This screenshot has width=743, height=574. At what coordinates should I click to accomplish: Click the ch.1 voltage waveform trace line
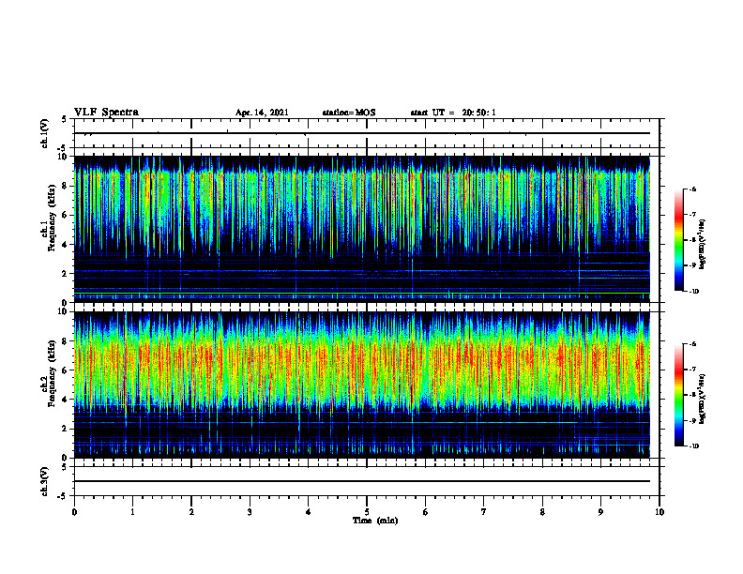point(362,133)
